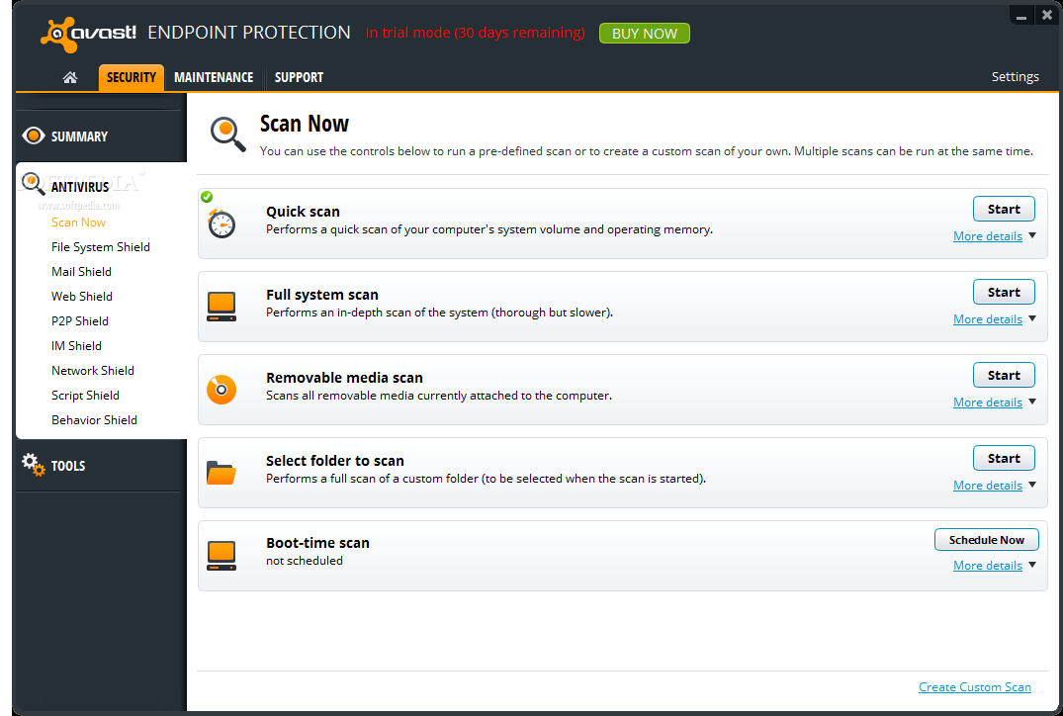Viewport: 1063px width, 716px height.
Task: Open Network Shield
Action: click(x=93, y=370)
